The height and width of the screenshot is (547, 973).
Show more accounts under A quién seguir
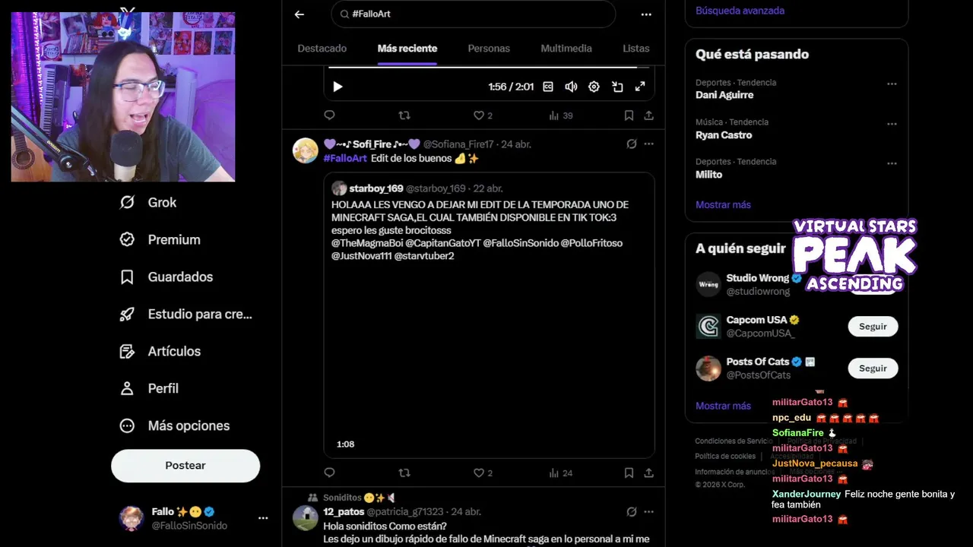pos(723,406)
